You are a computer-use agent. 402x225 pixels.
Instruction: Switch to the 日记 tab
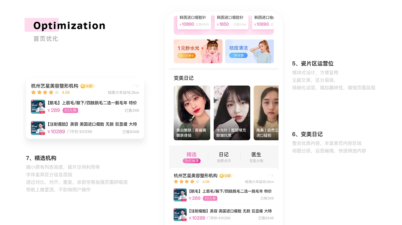224,157
